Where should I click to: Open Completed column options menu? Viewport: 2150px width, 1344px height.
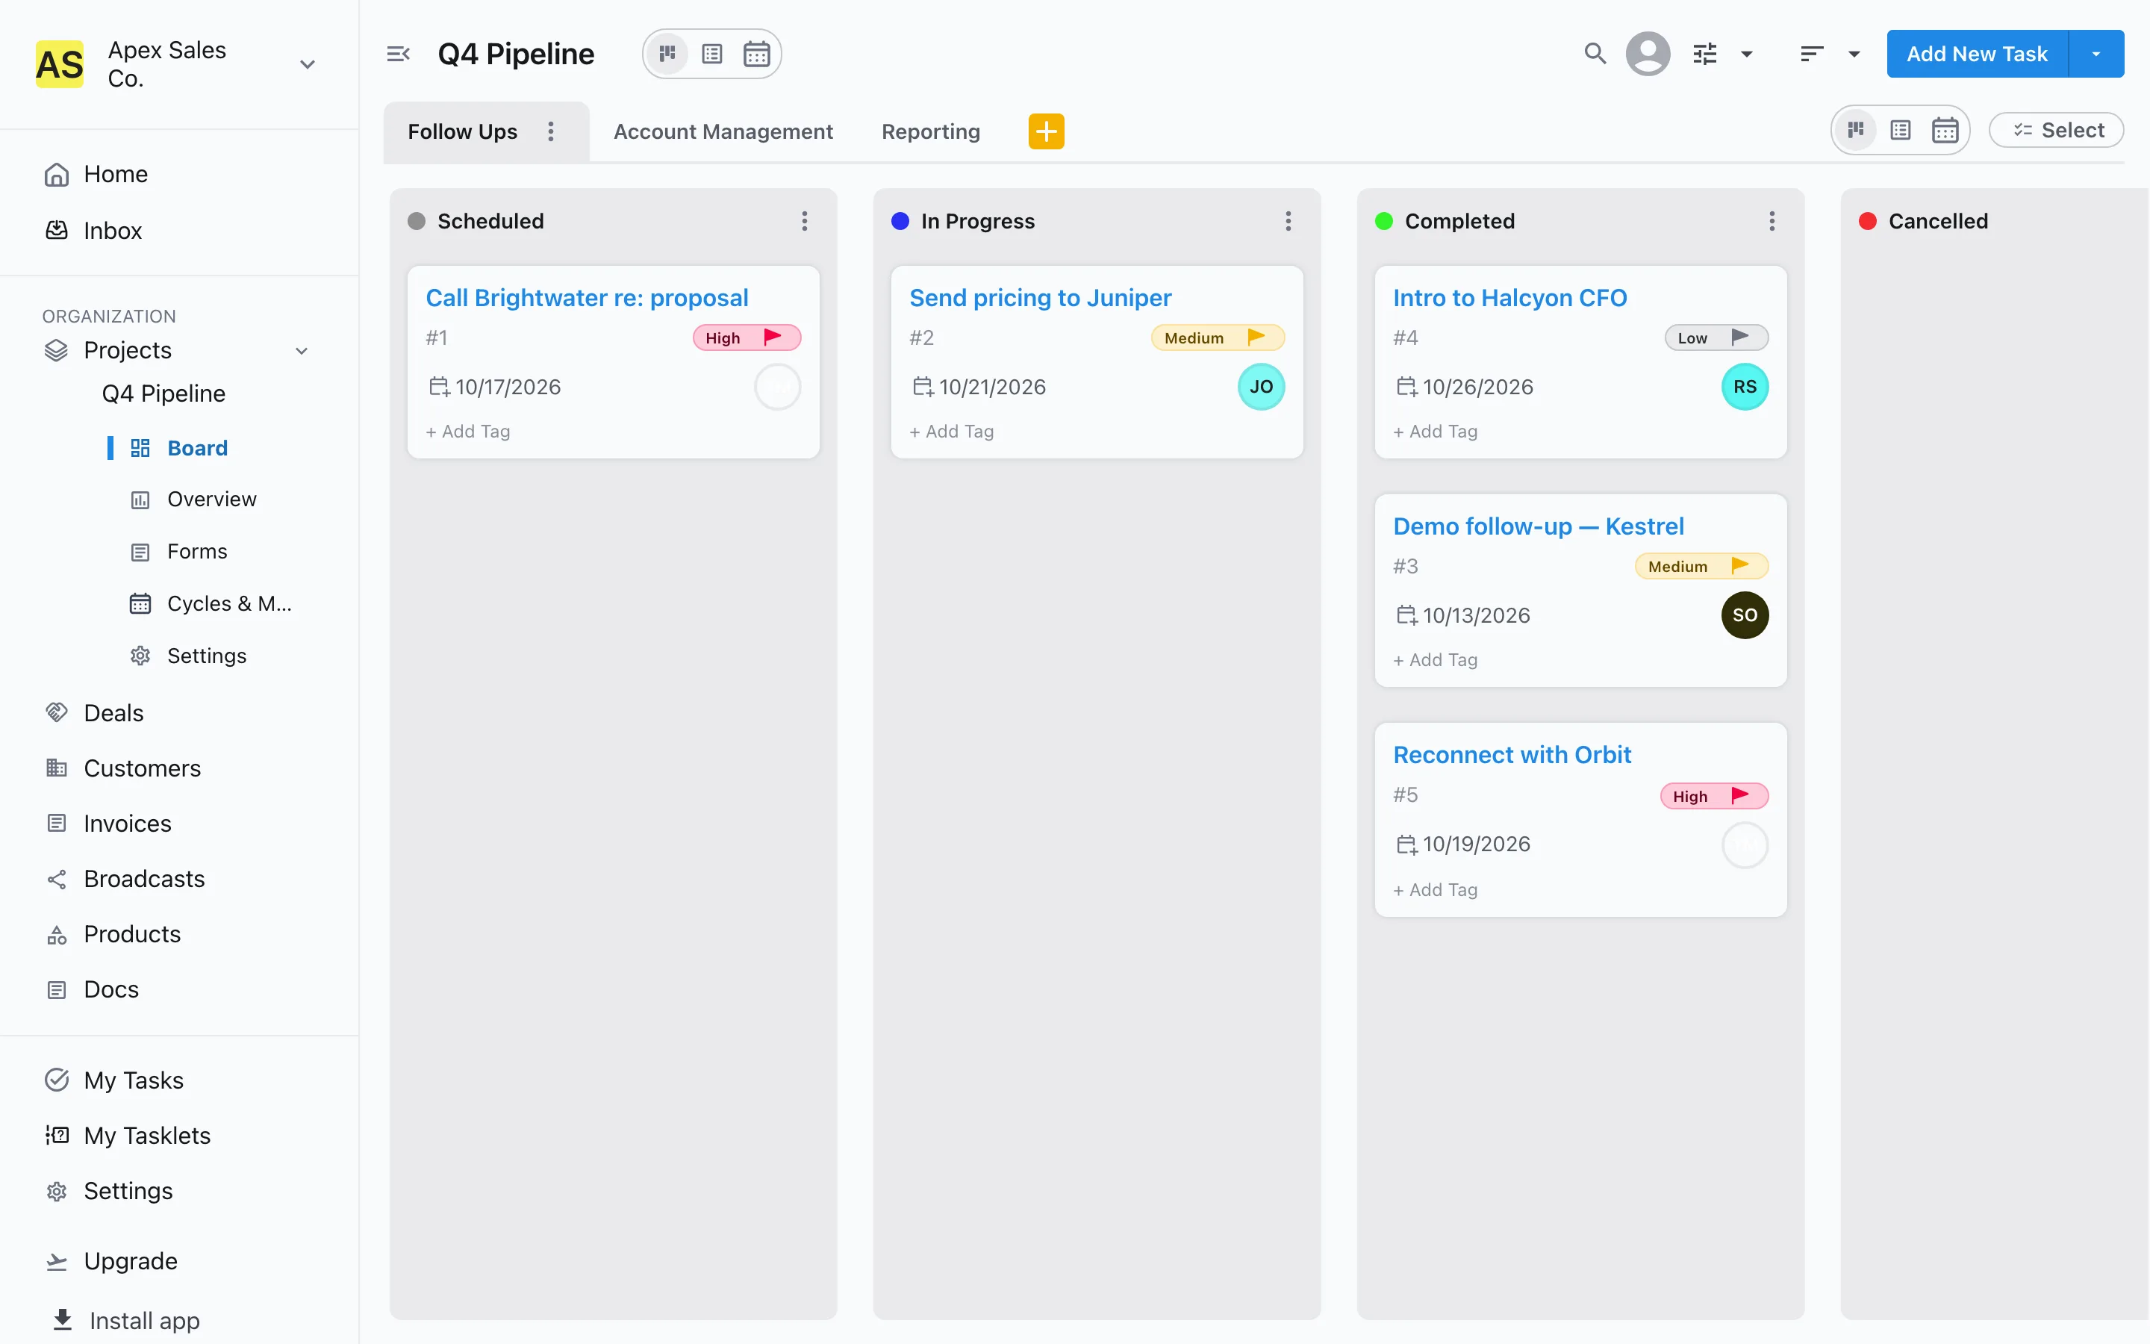1771,221
